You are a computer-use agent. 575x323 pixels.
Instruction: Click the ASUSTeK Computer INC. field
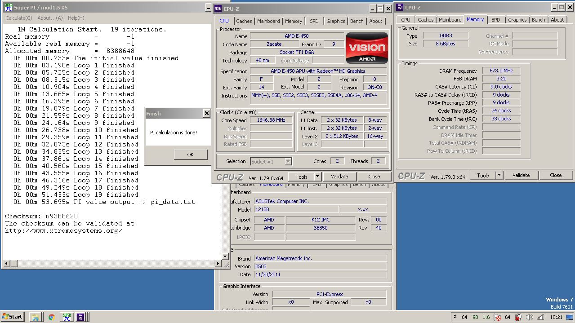320,201
